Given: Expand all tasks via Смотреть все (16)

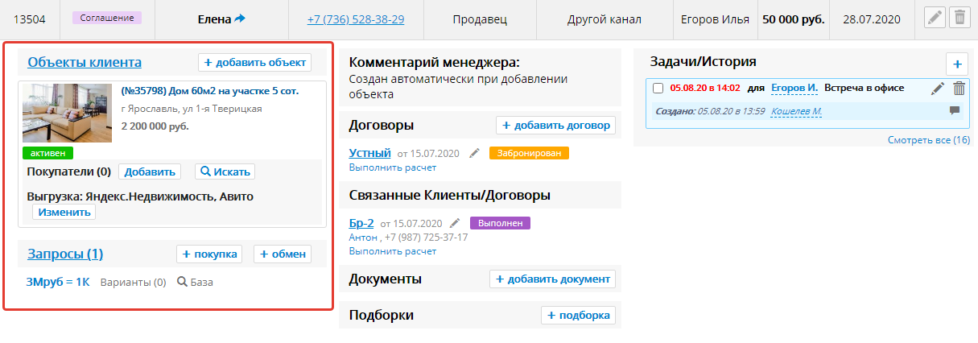Looking at the screenshot, I should pyautogui.click(x=928, y=140).
